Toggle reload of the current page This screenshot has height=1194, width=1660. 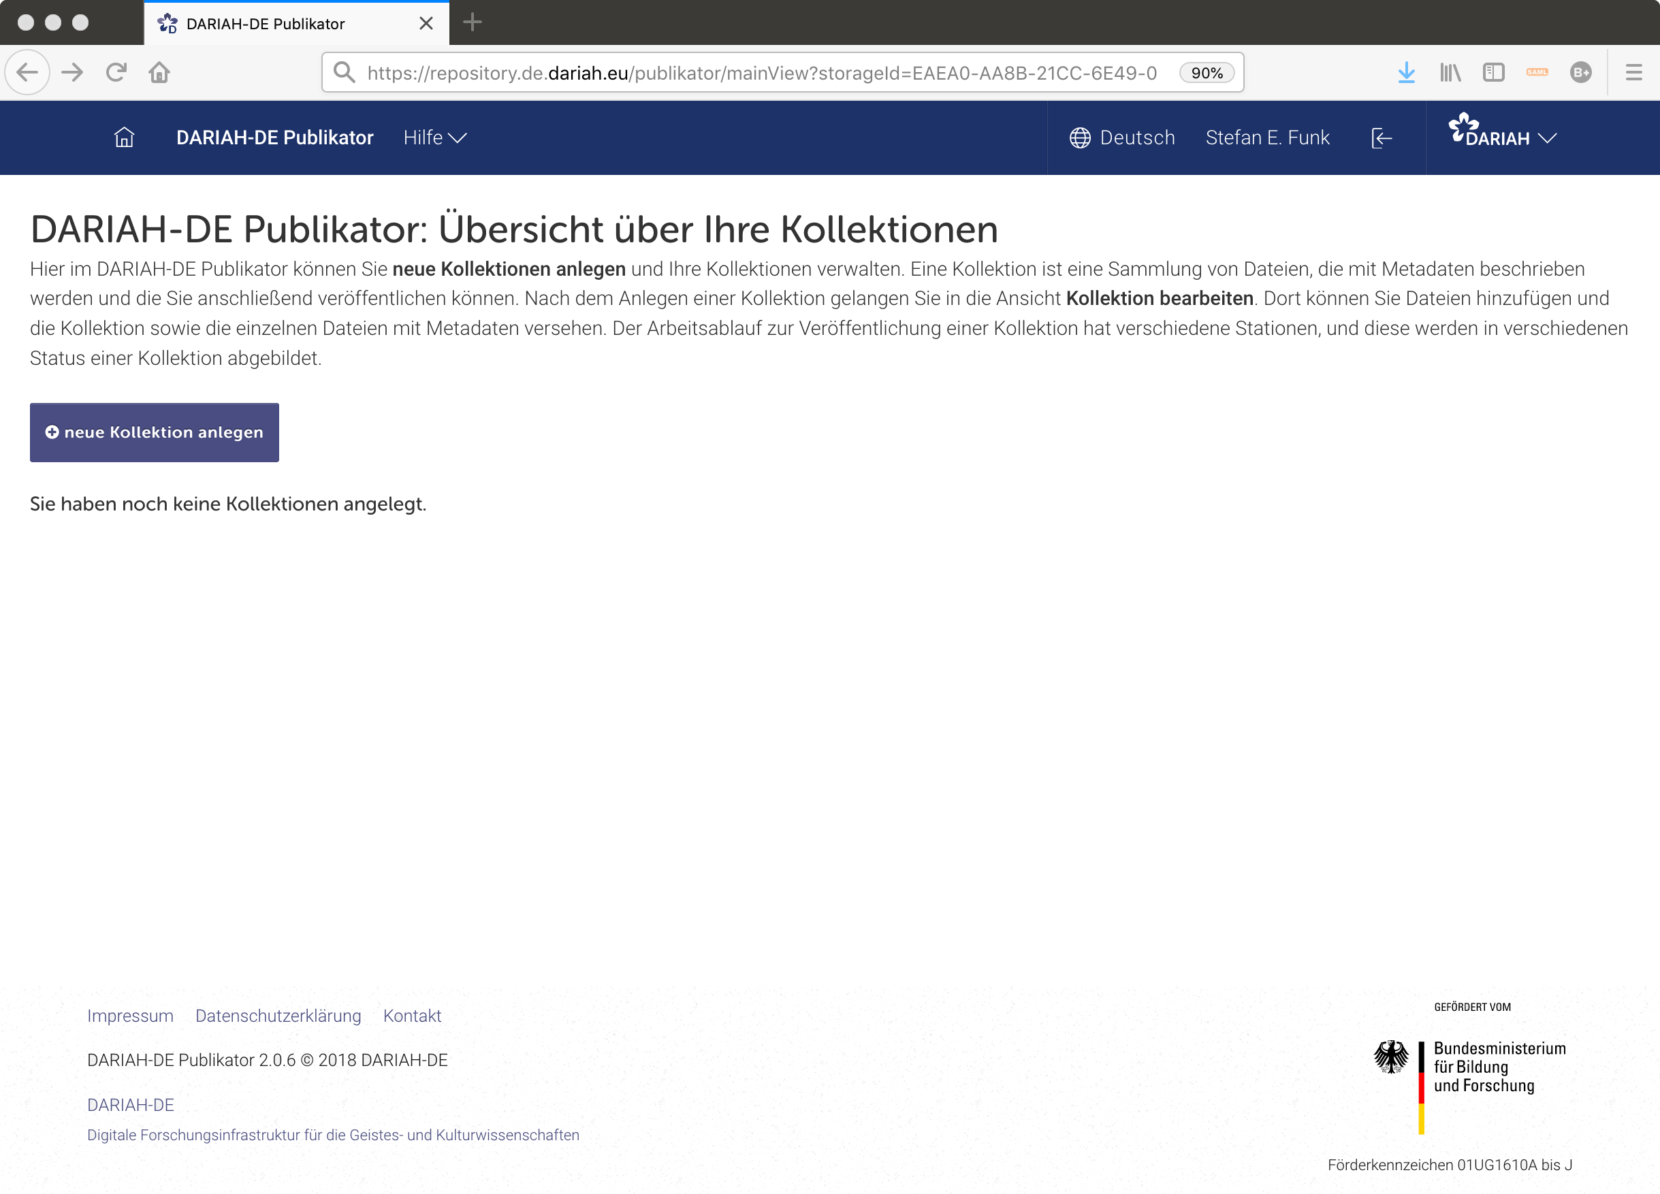tap(116, 71)
